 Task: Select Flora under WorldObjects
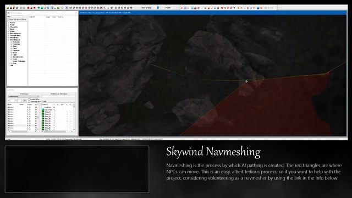click(15, 48)
